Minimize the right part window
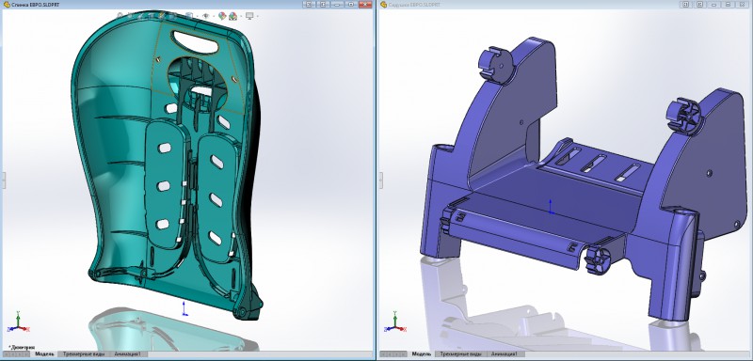Viewport: 753px width, 361px height. click(714, 4)
